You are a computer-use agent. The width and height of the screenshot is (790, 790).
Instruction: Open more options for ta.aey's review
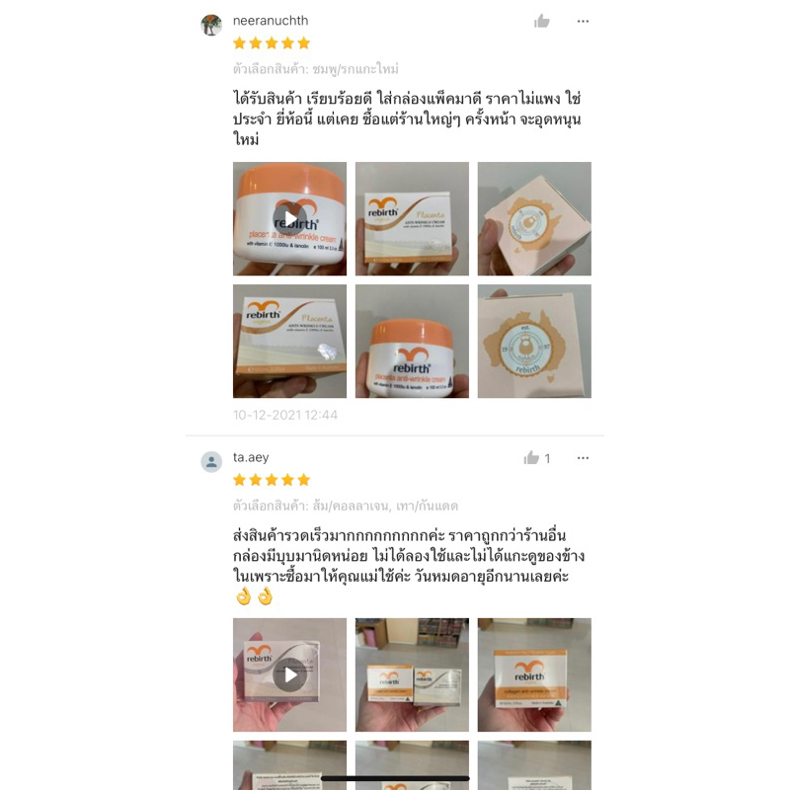click(583, 458)
